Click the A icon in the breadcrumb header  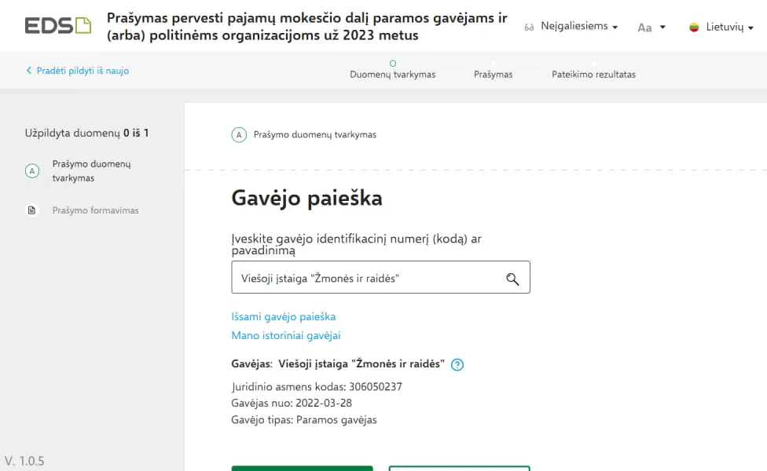tap(239, 134)
